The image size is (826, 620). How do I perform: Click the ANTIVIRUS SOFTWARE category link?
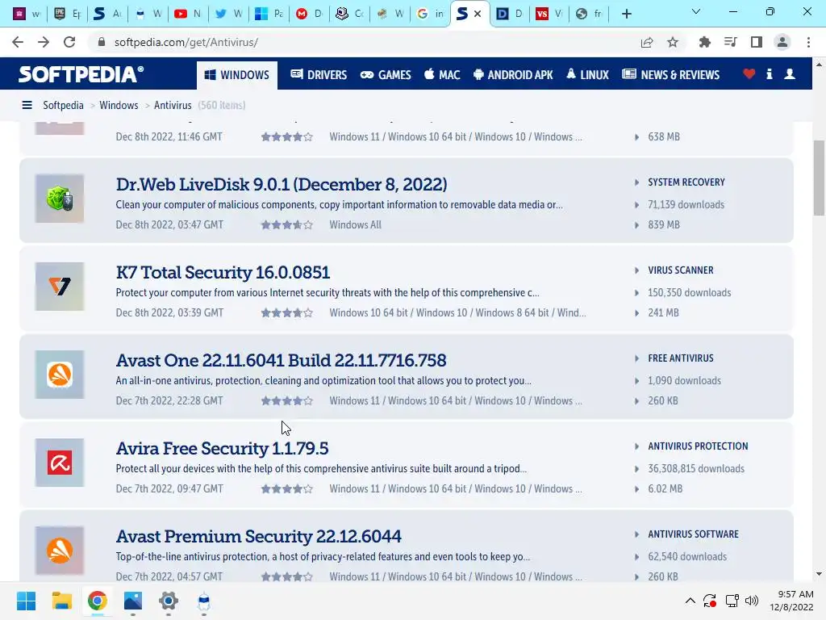(693, 534)
